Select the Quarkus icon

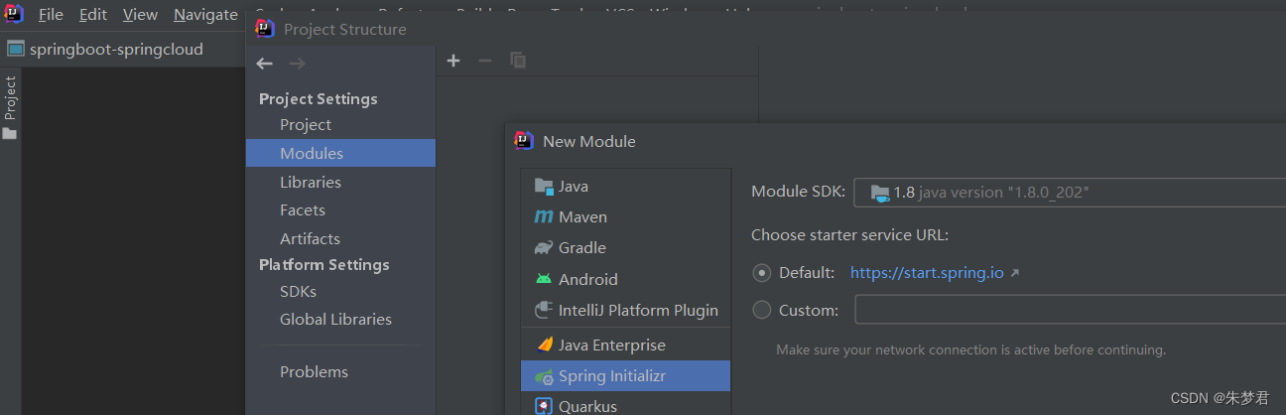tap(543, 406)
